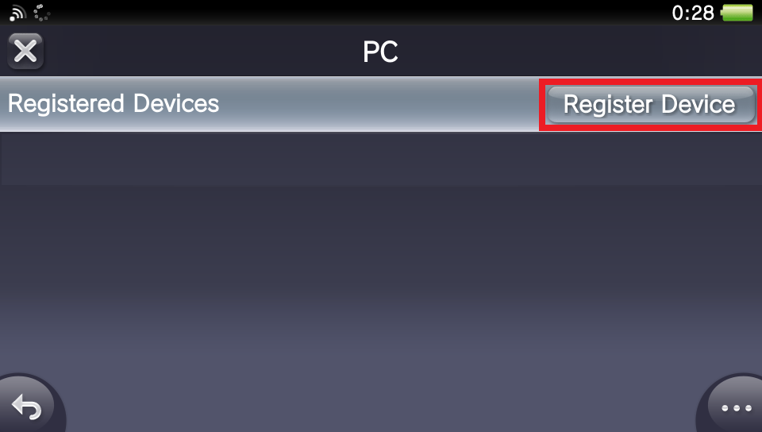
Task: Tap the Register Device button
Action: click(651, 105)
